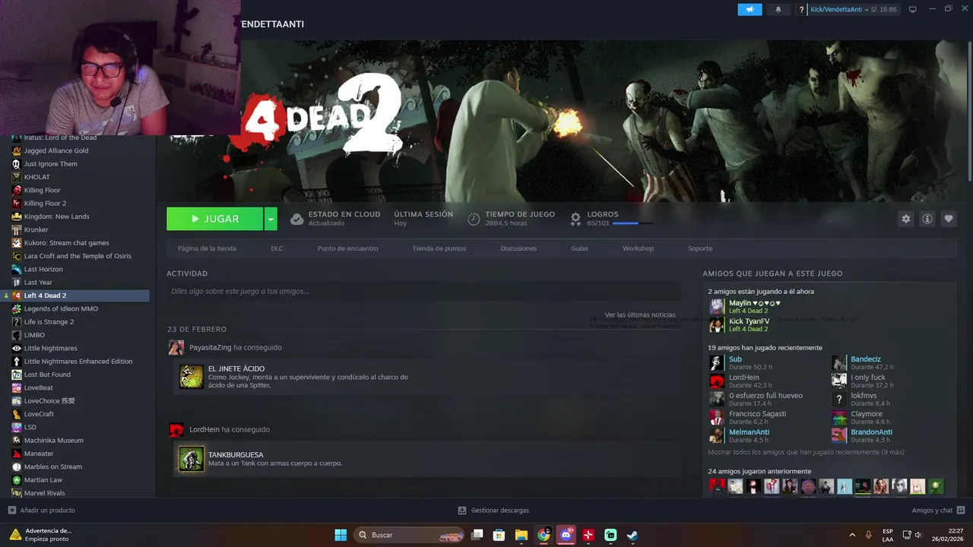Select Left 4 Dead 2 in library
Viewport: 973px width, 547px height.
coord(45,296)
